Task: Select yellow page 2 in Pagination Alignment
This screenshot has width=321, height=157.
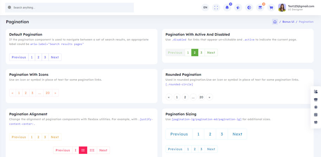Action: [38, 137]
